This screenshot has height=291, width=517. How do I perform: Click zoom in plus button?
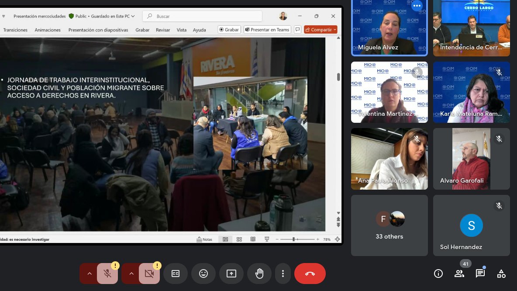click(x=318, y=239)
